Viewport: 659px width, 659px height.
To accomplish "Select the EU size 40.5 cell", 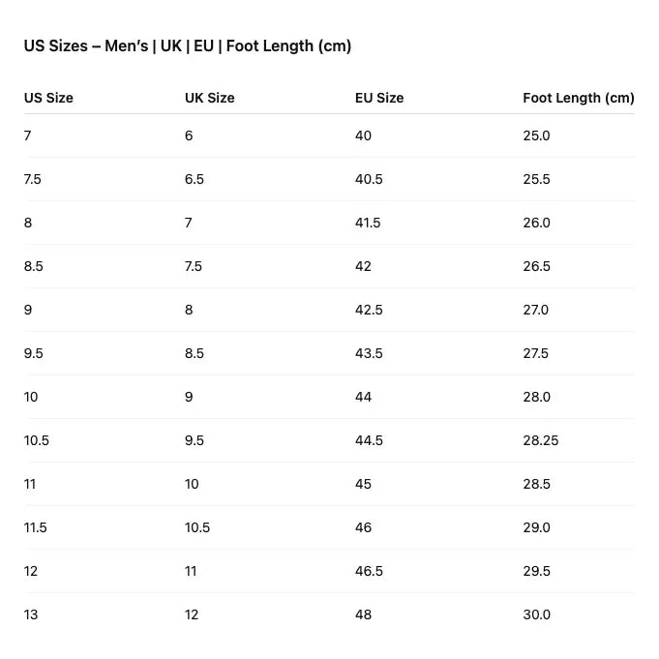I will pos(369,179).
